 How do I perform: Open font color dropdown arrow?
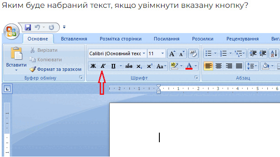(196, 66)
